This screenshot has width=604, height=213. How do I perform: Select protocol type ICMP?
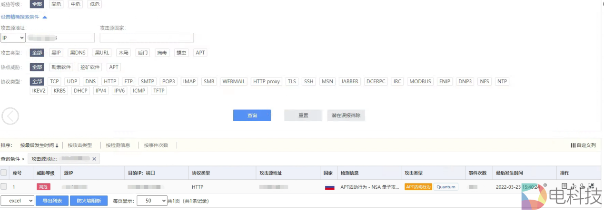[x=139, y=91]
